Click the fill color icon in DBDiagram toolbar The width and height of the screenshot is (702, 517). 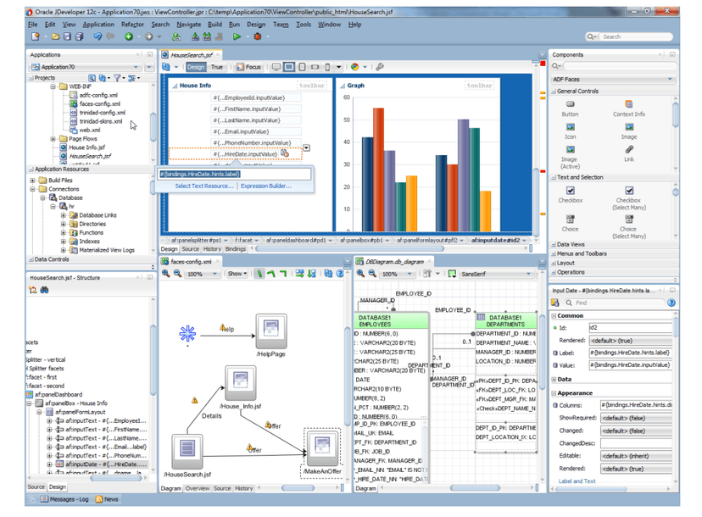pos(452,274)
